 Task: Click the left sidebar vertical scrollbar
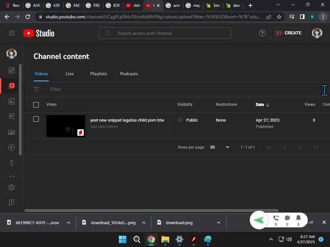click(20, 110)
